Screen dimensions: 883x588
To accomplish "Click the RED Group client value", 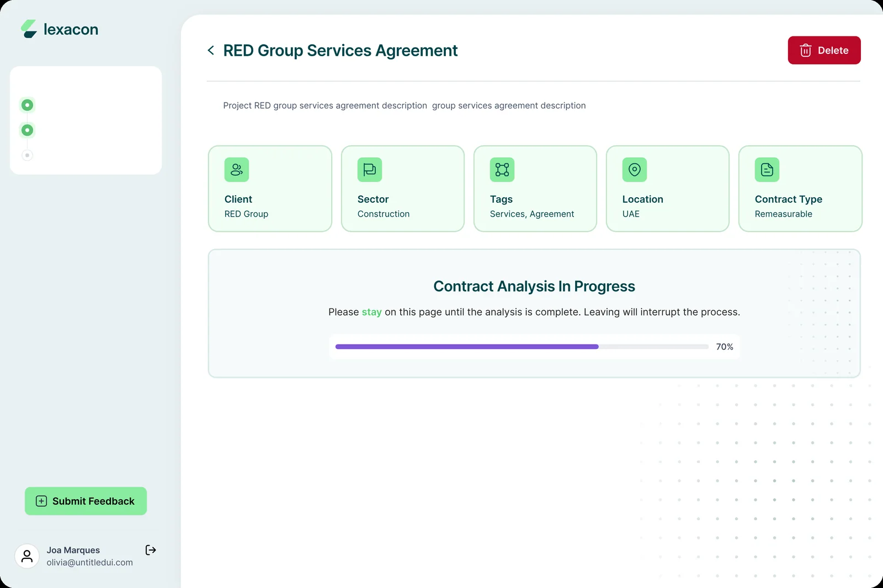I will pos(246,214).
